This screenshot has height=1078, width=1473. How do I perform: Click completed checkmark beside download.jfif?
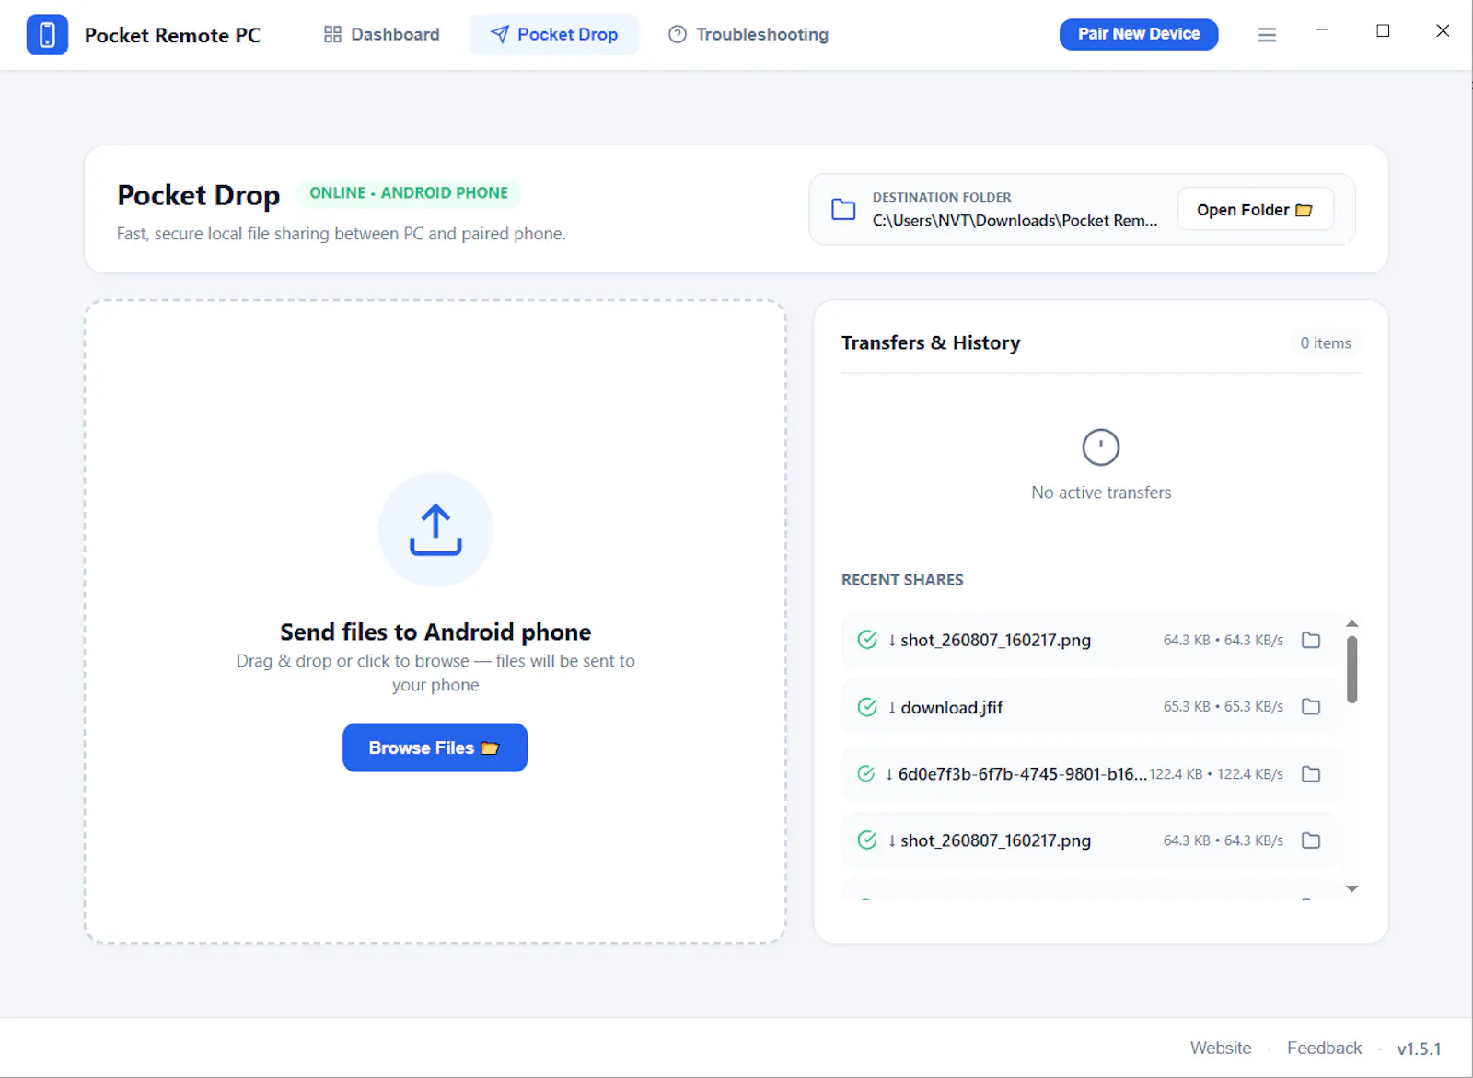[867, 707]
